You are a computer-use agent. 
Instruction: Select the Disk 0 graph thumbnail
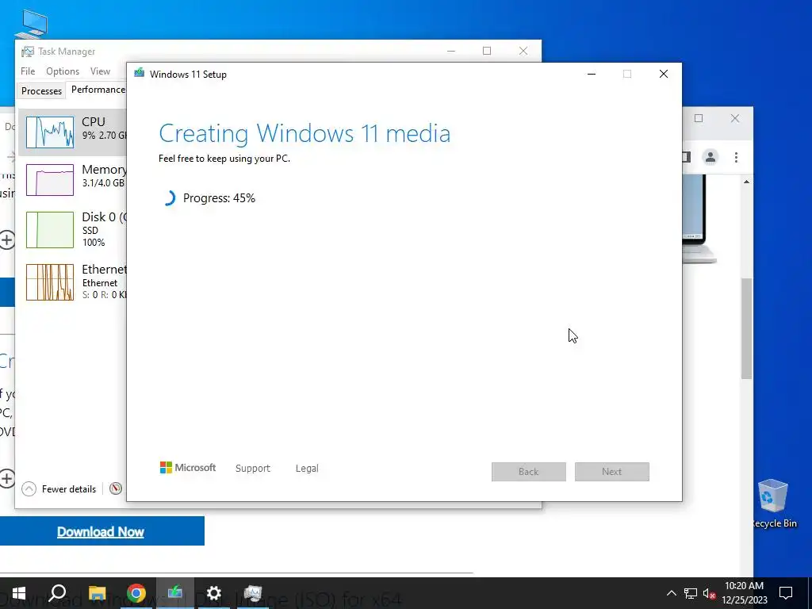pos(50,229)
